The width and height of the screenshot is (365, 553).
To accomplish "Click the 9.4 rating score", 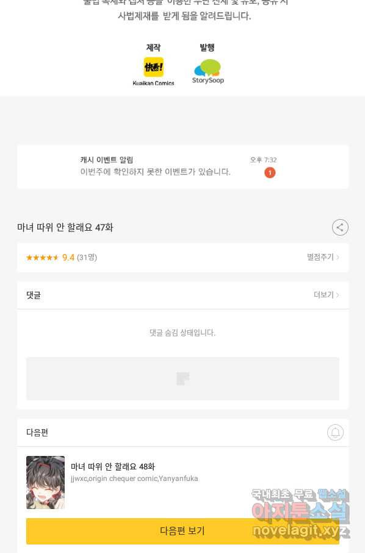I will click(68, 258).
